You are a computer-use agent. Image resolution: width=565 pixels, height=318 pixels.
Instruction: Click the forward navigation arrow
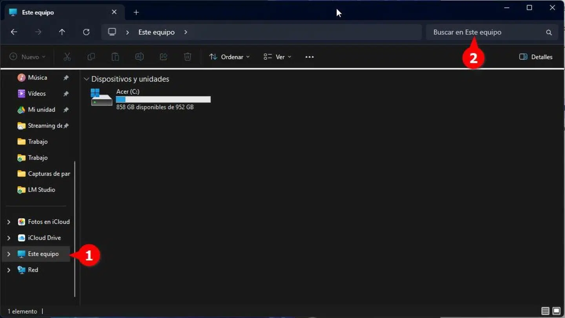click(x=38, y=32)
